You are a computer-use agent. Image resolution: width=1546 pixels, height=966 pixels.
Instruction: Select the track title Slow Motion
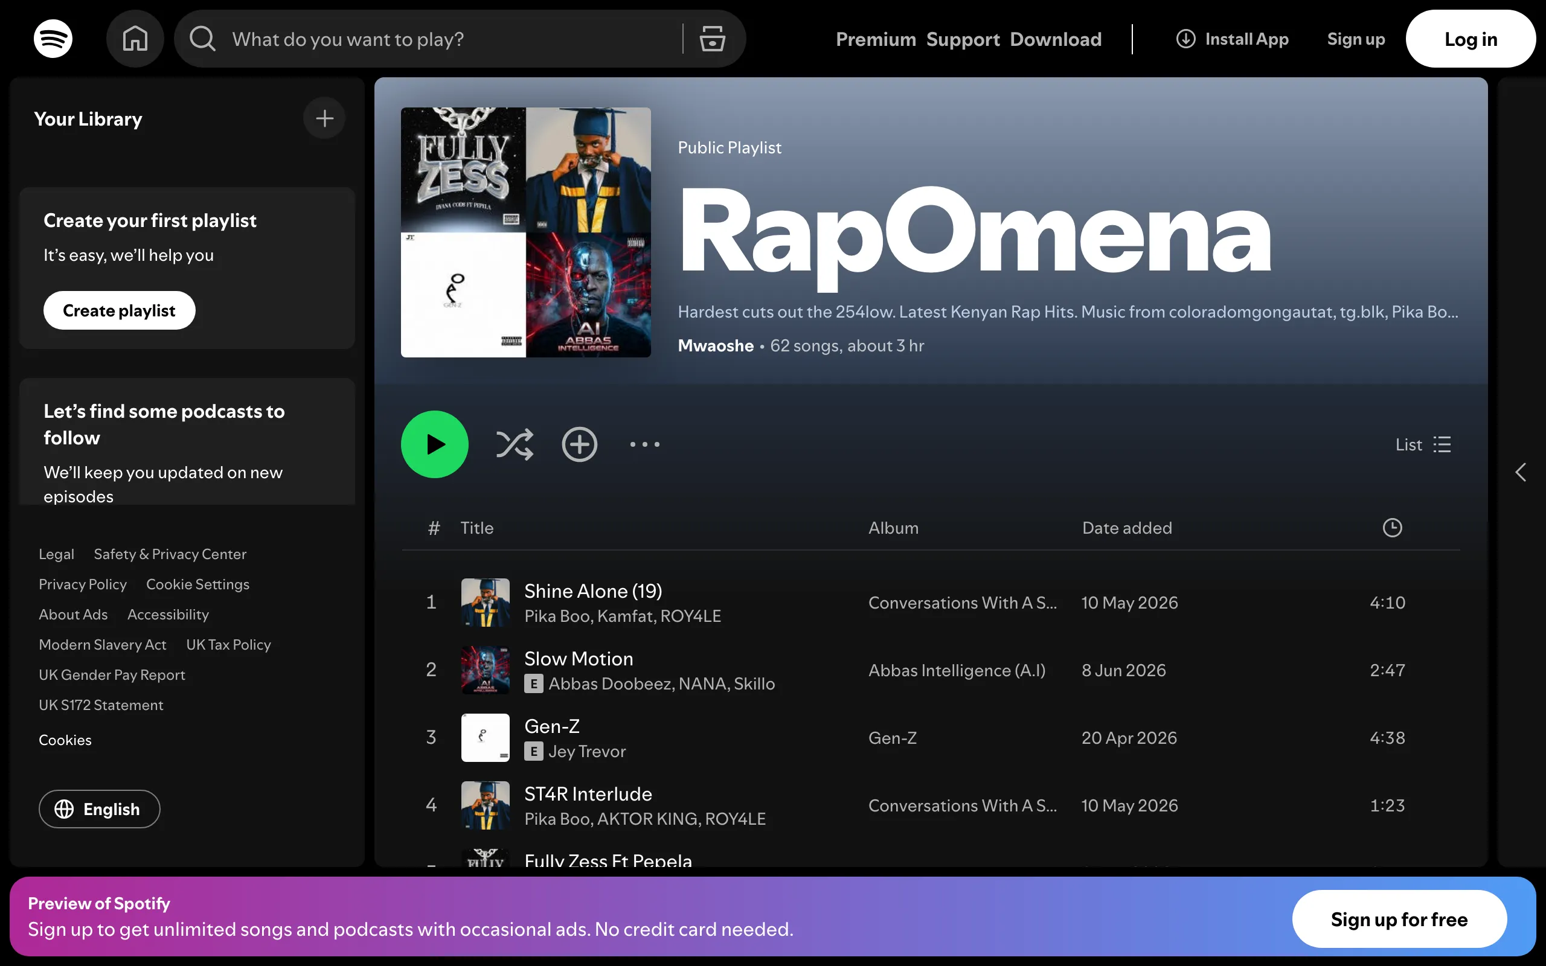click(579, 659)
